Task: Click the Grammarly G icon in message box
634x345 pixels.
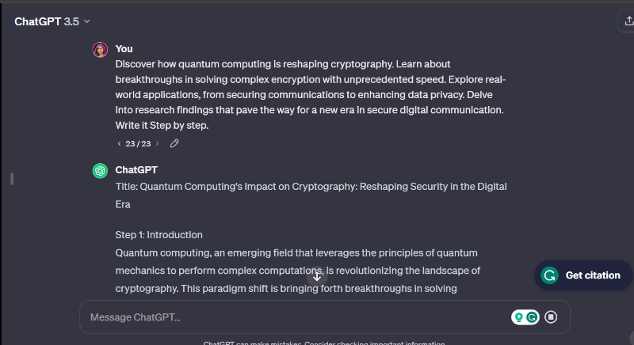Action: click(x=533, y=317)
